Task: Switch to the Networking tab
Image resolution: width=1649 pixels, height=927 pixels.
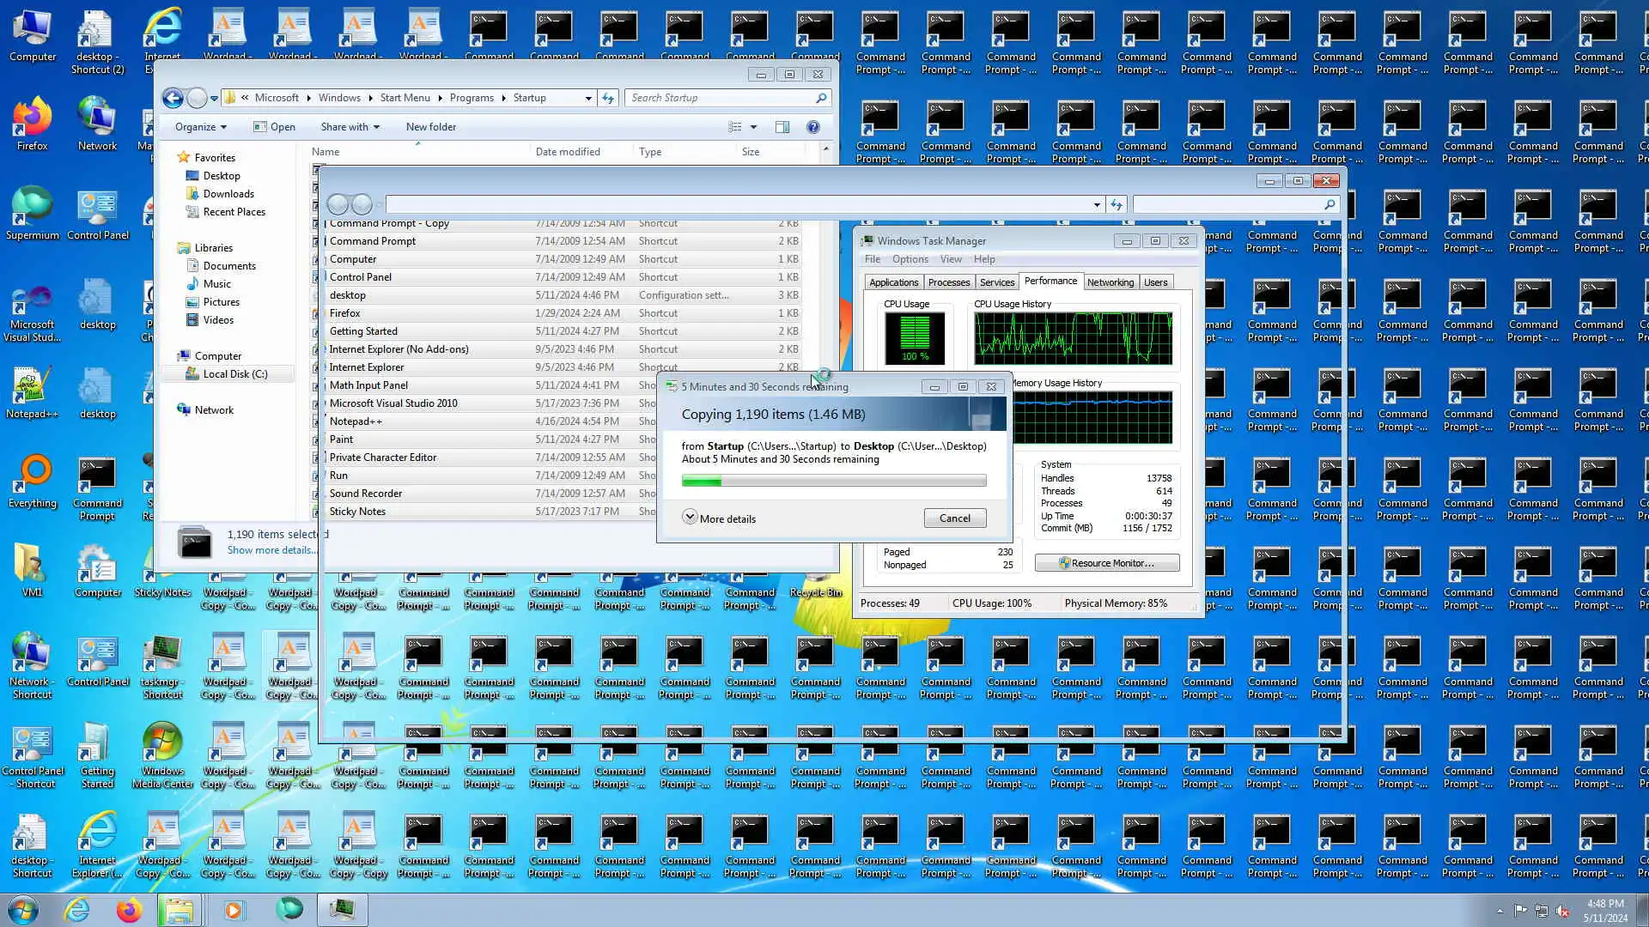Action: point(1110,282)
